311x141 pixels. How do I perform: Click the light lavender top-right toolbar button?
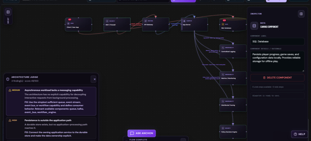[276, 1]
